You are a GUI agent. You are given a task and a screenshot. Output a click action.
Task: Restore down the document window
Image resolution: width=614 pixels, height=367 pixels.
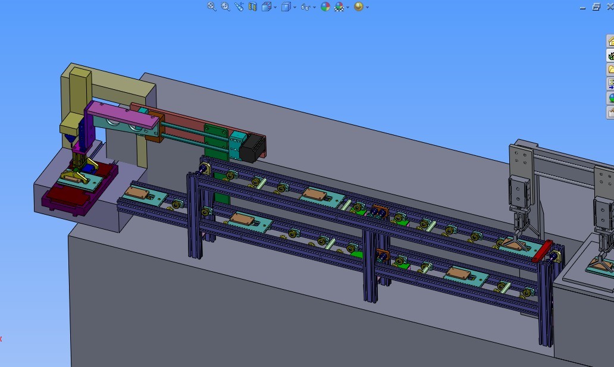pyautogui.click(x=596, y=7)
